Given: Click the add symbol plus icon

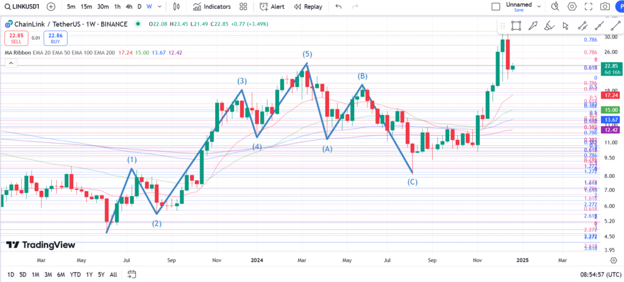Looking at the screenshot, I should (x=51, y=7).
